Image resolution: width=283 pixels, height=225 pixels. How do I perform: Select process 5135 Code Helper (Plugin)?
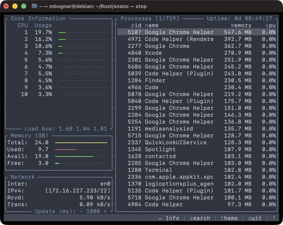click(197, 191)
